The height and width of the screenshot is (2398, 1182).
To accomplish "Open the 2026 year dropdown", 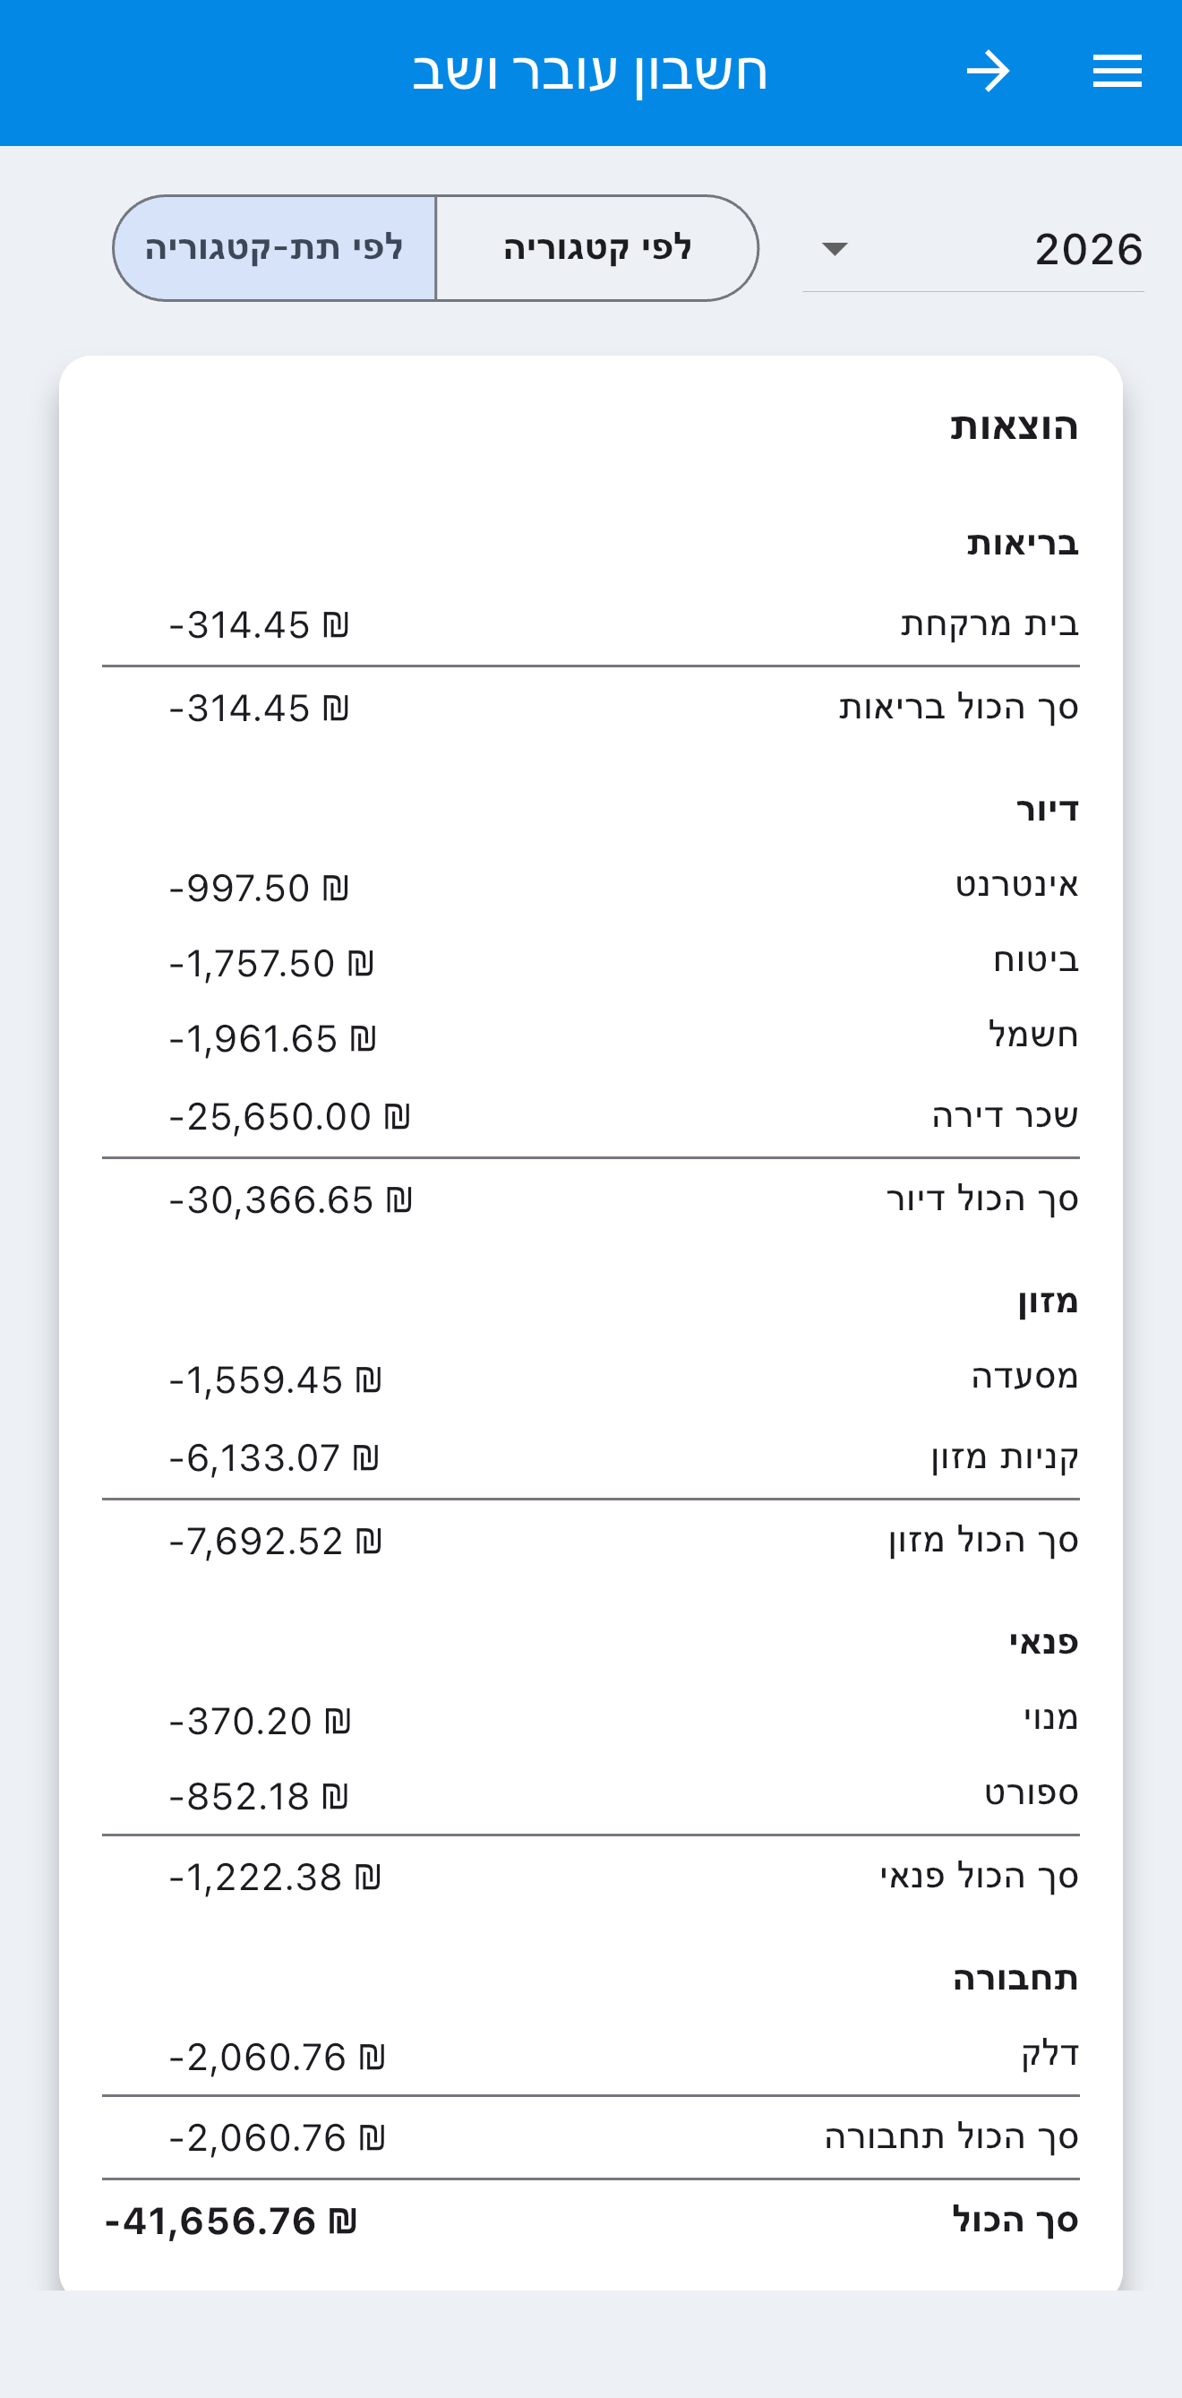I will point(972,250).
